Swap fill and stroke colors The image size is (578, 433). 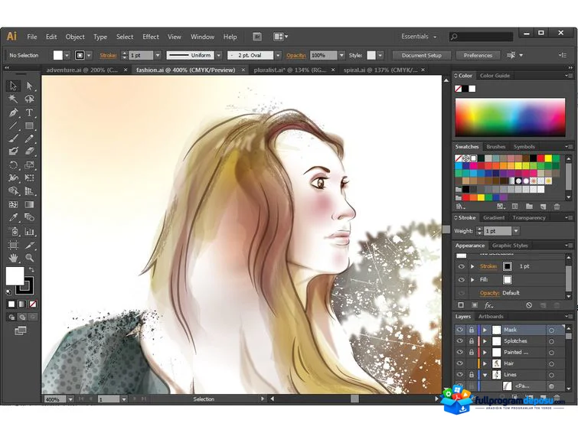point(31,270)
